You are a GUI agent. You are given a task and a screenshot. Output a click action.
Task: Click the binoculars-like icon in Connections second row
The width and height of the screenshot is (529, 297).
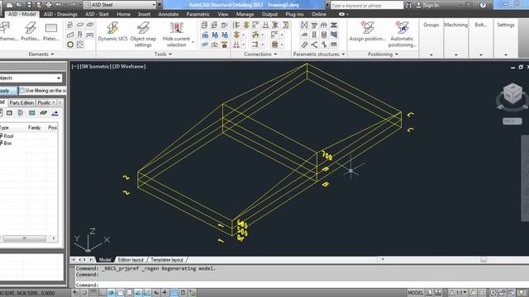coord(215,35)
